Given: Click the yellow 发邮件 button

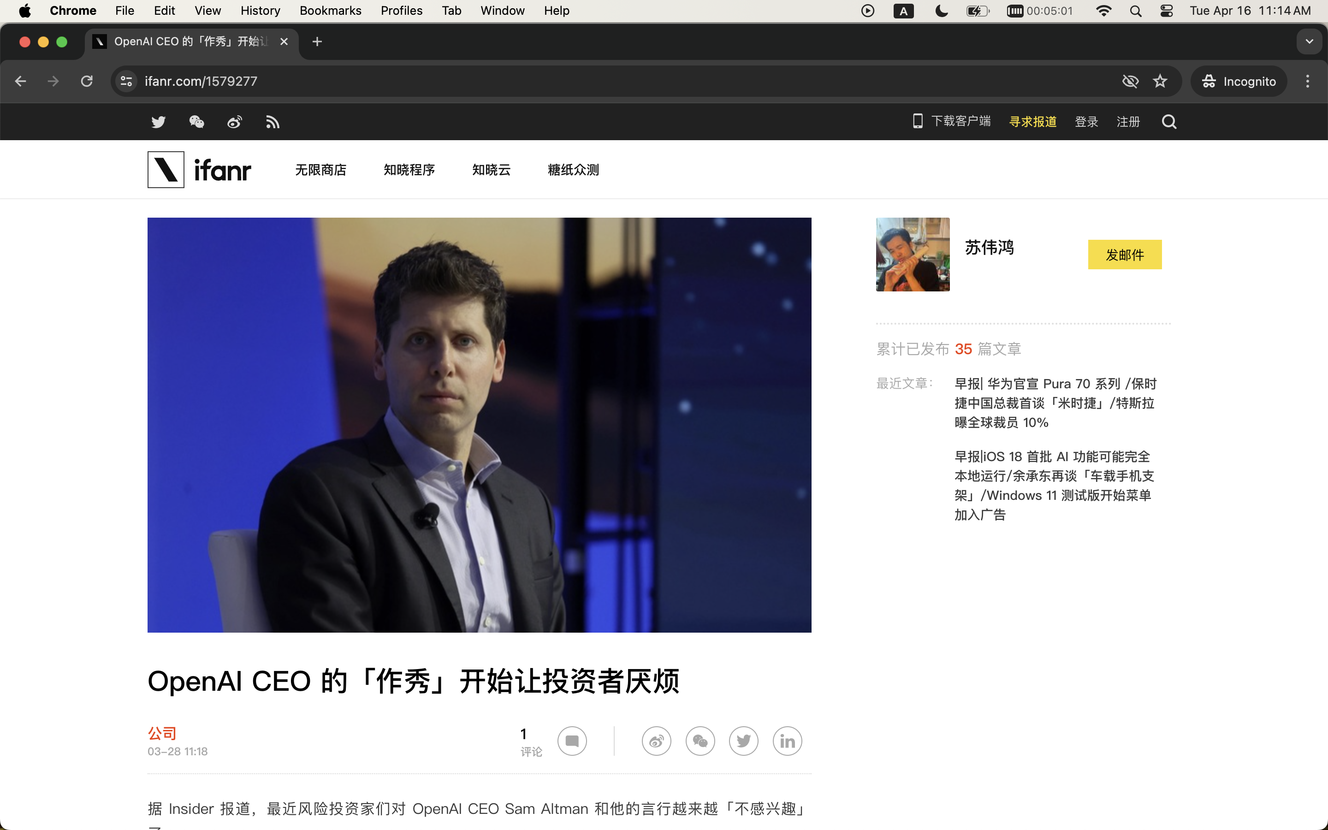Looking at the screenshot, I should click(1124, 255).
